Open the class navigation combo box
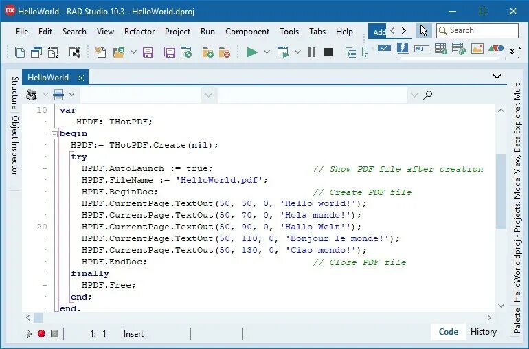 pyautogui.click(x=148, y=95)
